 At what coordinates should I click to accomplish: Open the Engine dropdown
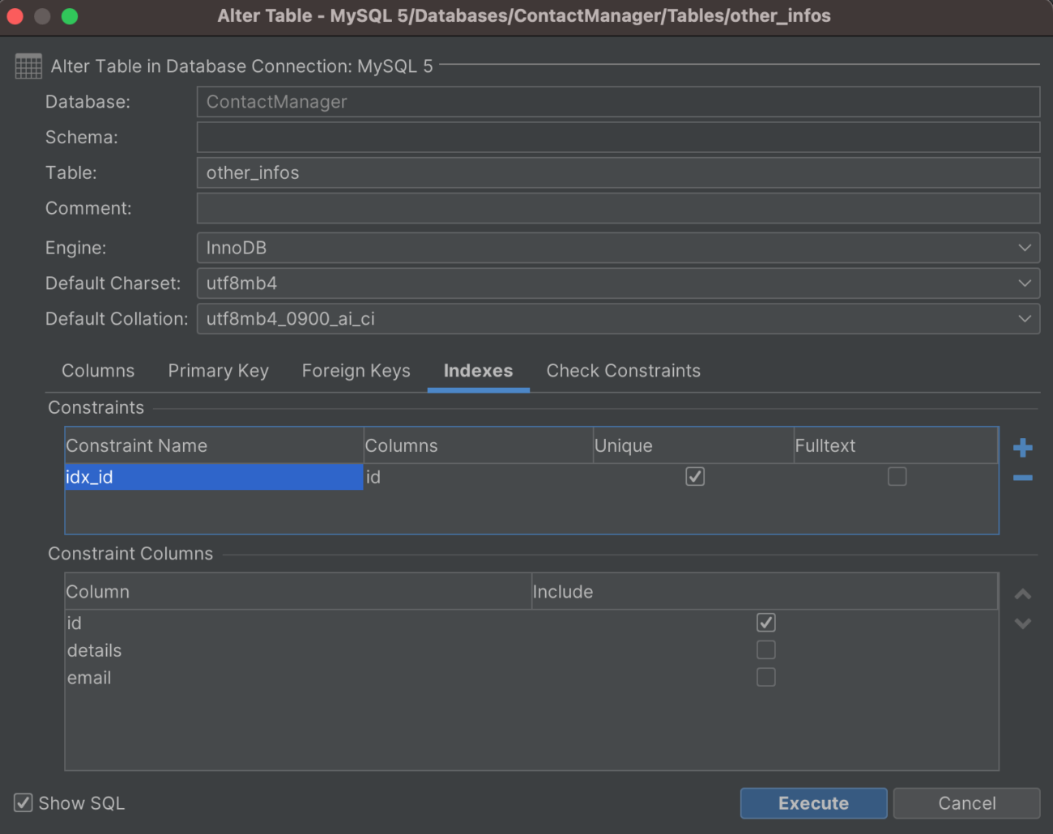1024,248
